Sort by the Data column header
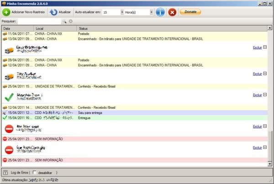This screenshot has width=274, height=184. pyautogui.click(x=18, y=28)
